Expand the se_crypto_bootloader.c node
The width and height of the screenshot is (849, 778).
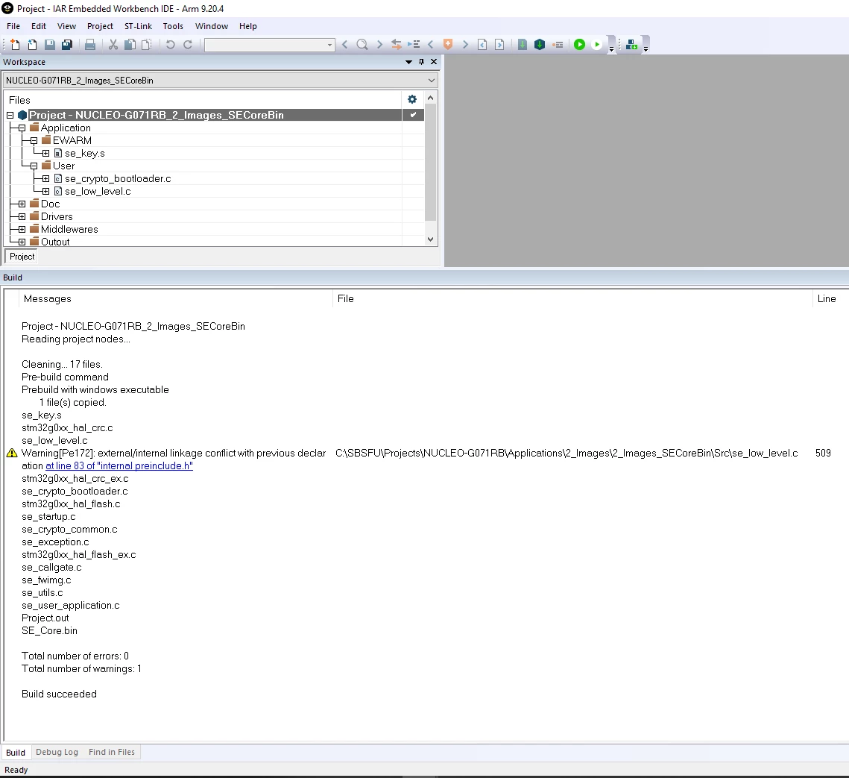click(x=45, y=179)
